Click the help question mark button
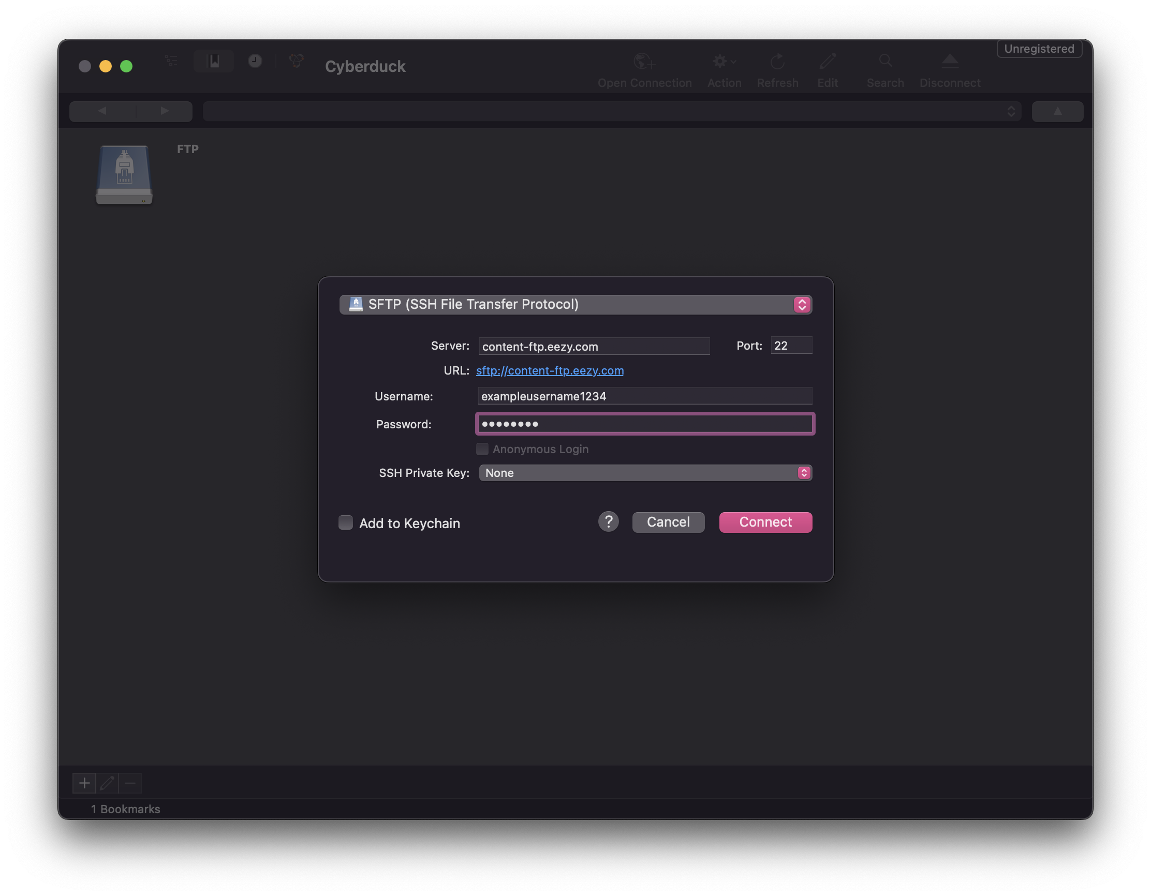 608,522
